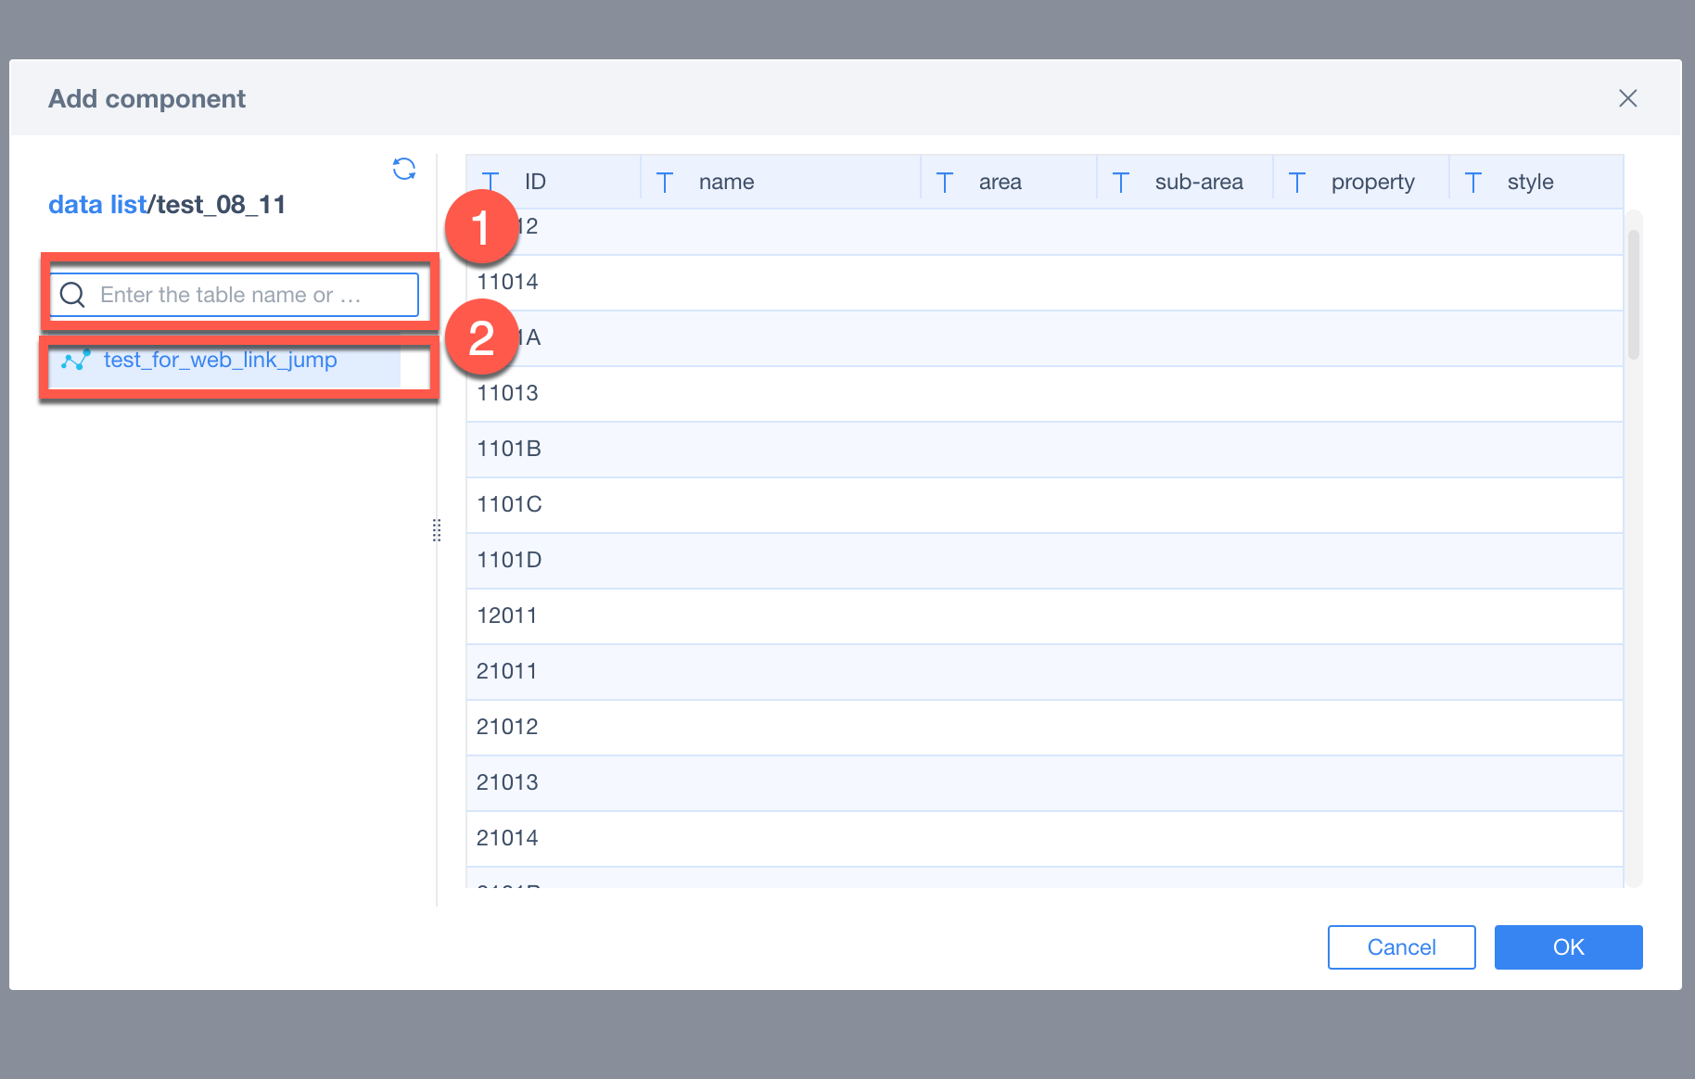The image size is (1695, 1079).
Task: Confirm with the OK button
Action: [x=1568, y=947]
